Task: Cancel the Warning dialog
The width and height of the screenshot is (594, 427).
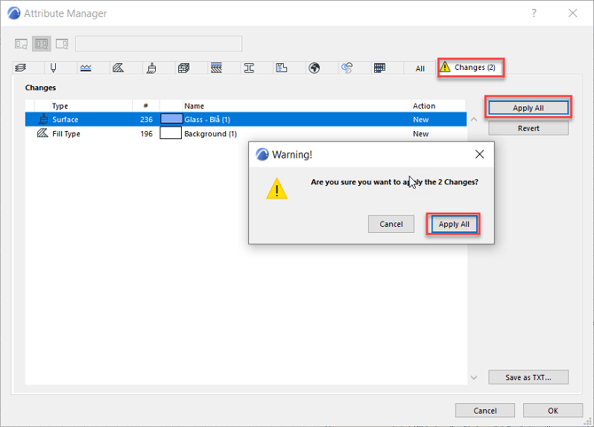Action: 391,224
